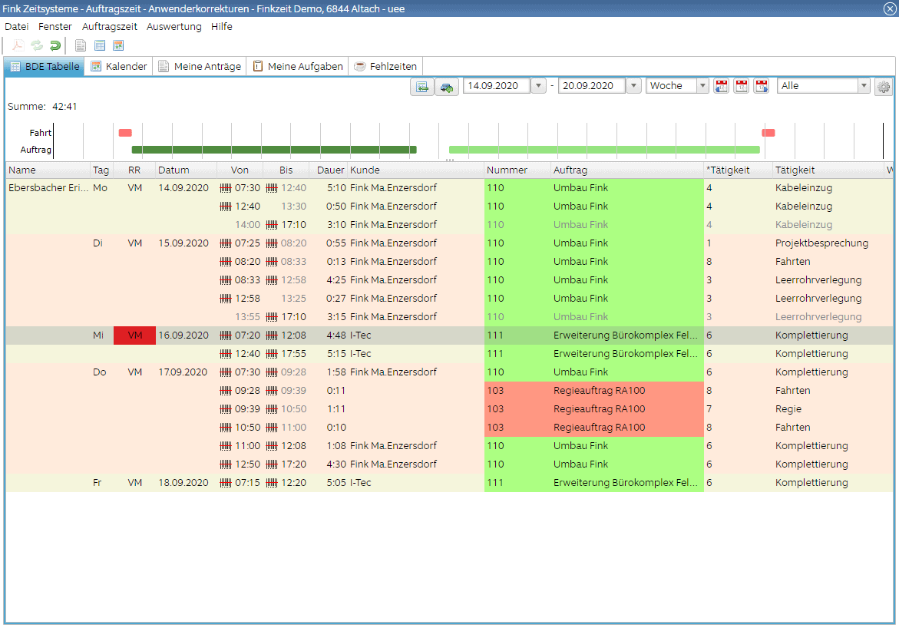Click the calendar grid icon in the toolbar

[119, 45]
